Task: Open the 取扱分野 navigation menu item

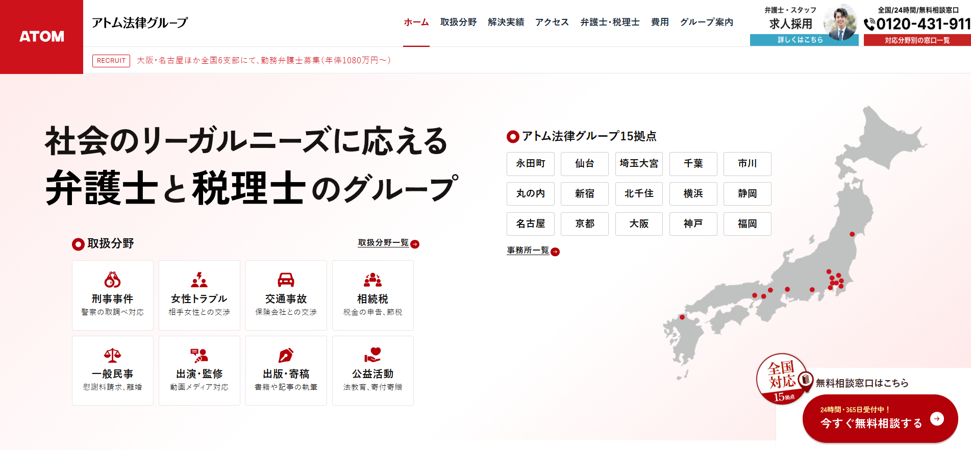Action: pos(458,22)
